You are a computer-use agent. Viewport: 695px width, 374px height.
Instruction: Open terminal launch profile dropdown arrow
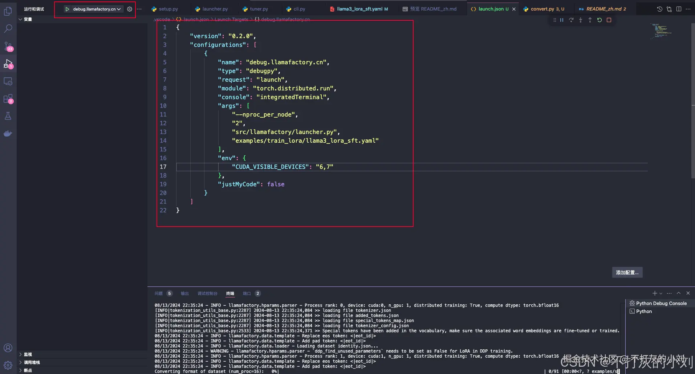coord(661,293)
